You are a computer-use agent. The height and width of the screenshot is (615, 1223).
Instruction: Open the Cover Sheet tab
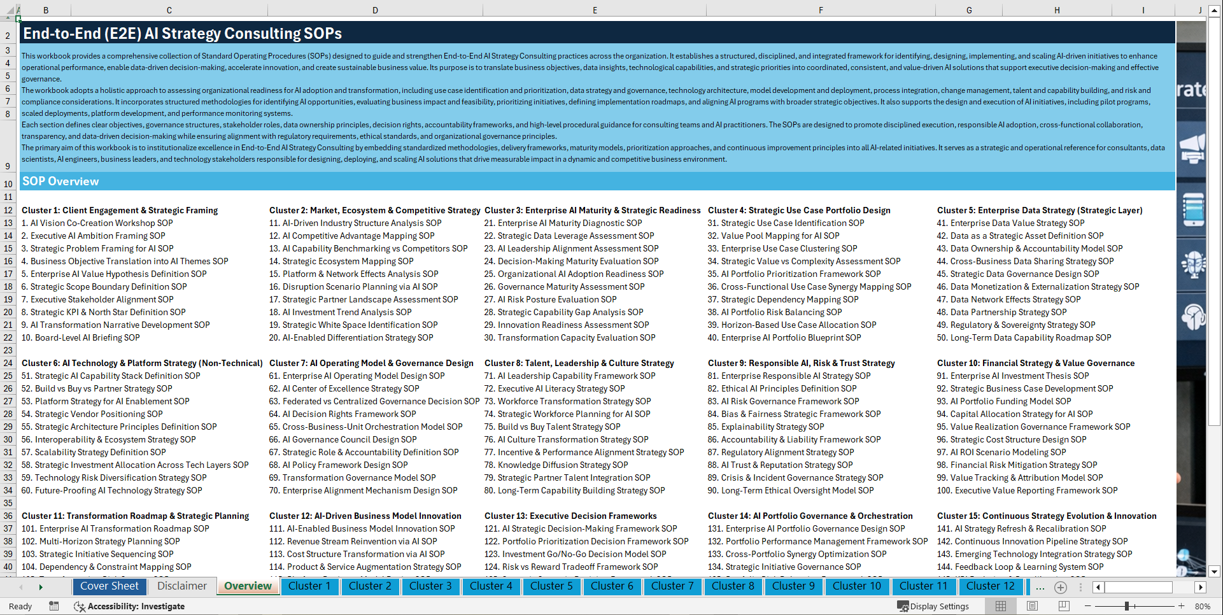110,586
